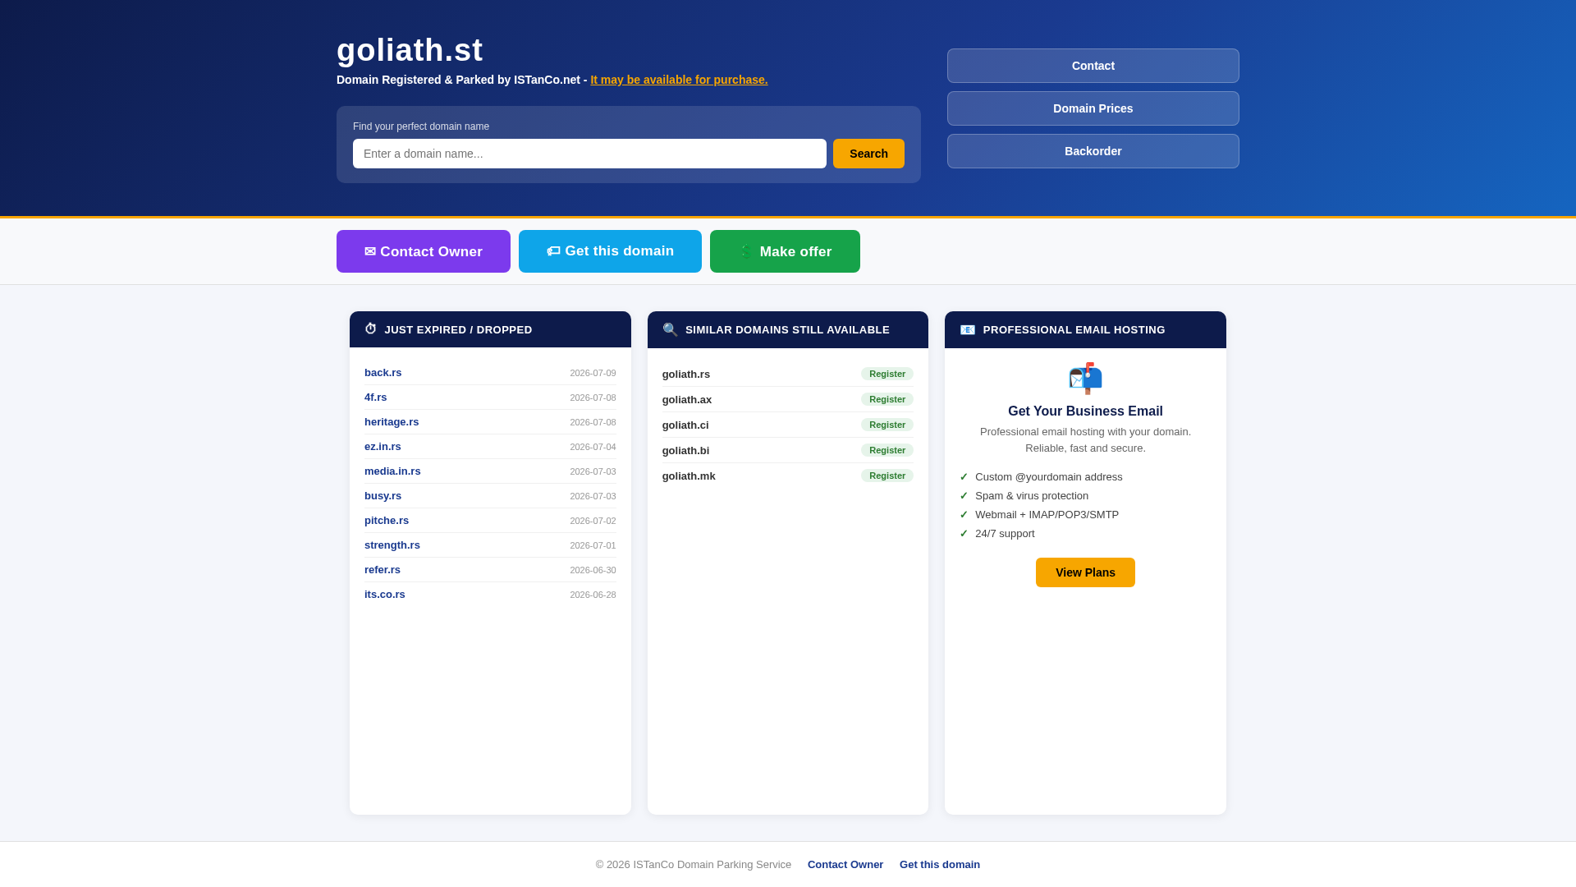The width and height of the screenshot is (1576, 887).
Task: Open the media.in.rs domain link
Action: coord(392,471)
